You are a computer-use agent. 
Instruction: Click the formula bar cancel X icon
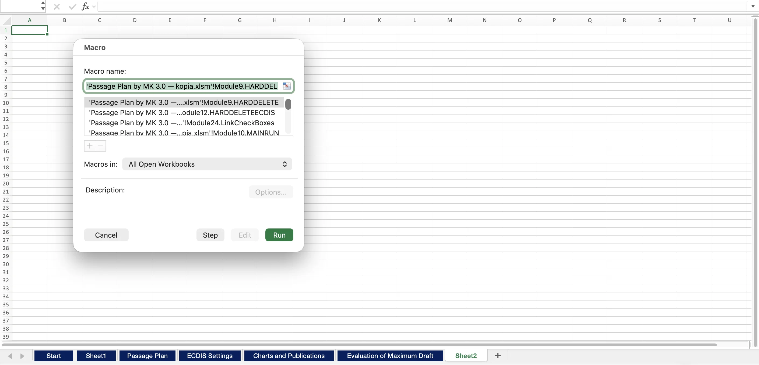[57, 6]
